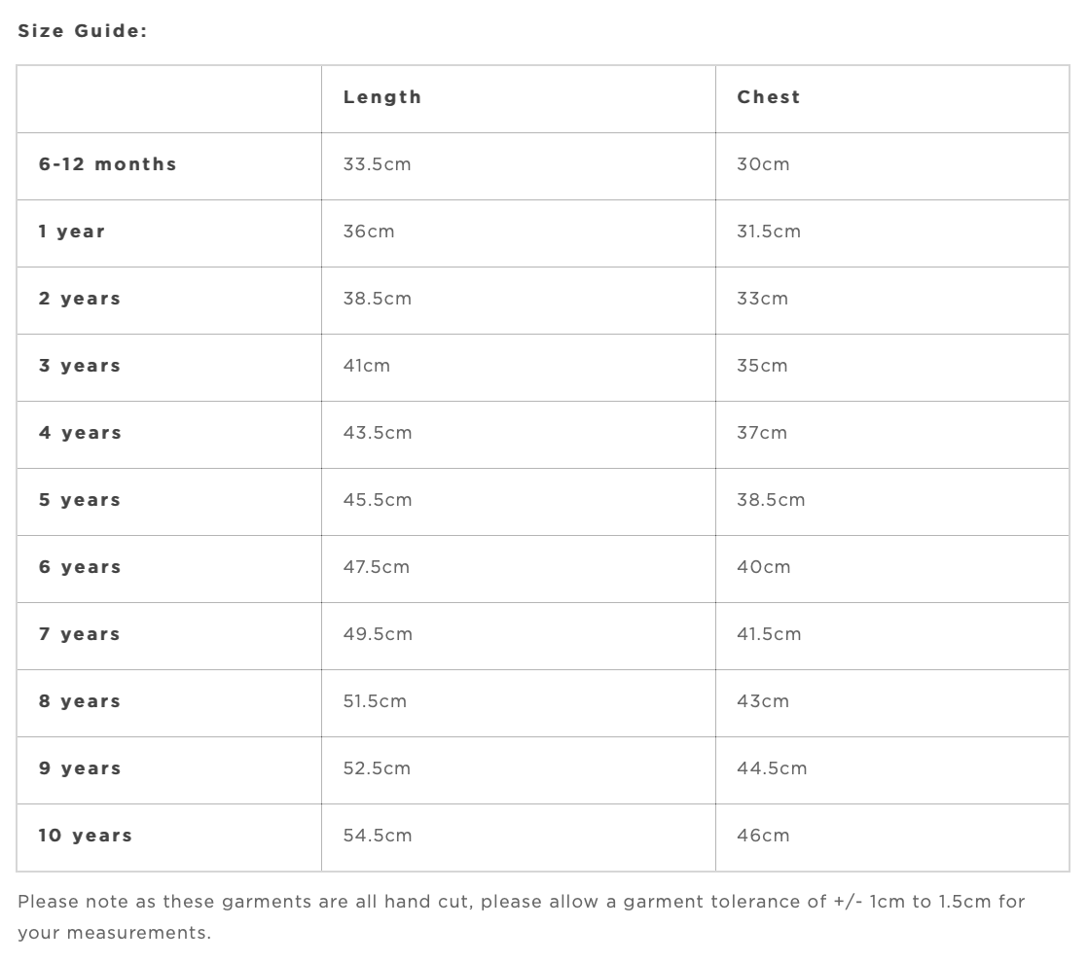This screenshot has width=1088, height=963.
Task: Select the 10 years row label
Action: coord(86,836)
